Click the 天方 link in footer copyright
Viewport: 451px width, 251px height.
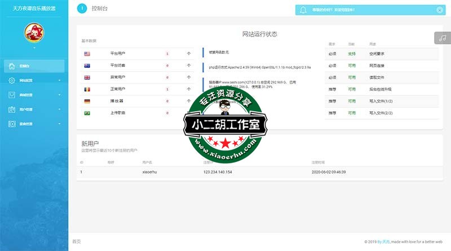coord(385,241)
